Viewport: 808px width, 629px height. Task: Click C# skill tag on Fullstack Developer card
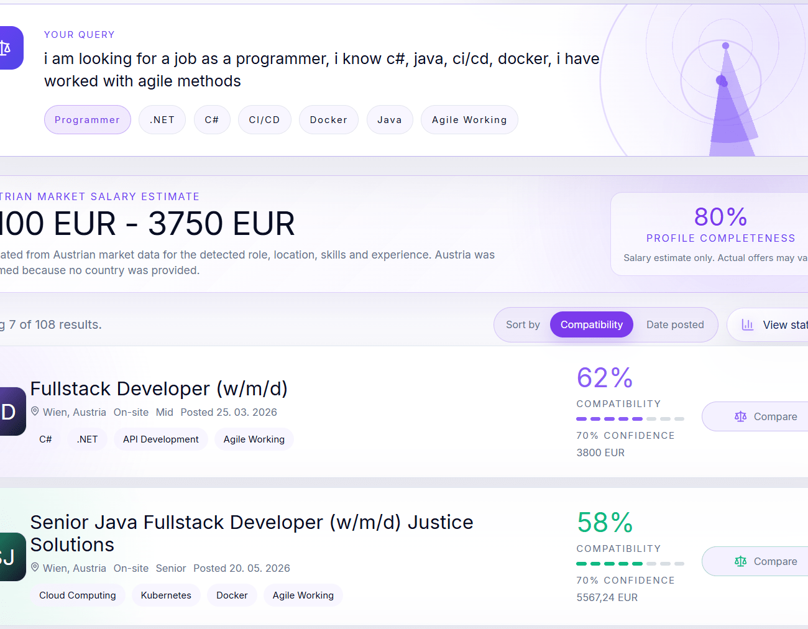pos(45,439)
